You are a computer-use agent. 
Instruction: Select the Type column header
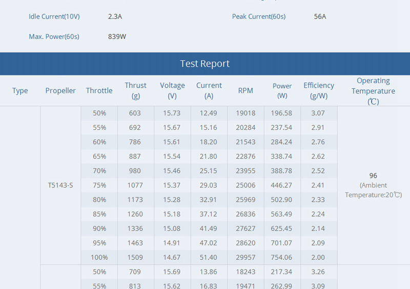click(x=20, y=91)
